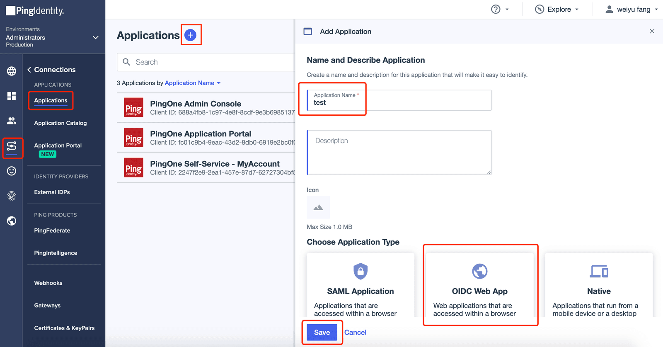Screen dimensions: 663x347
Task: Click the PingIdentity logo
Action: pos(35,11)
